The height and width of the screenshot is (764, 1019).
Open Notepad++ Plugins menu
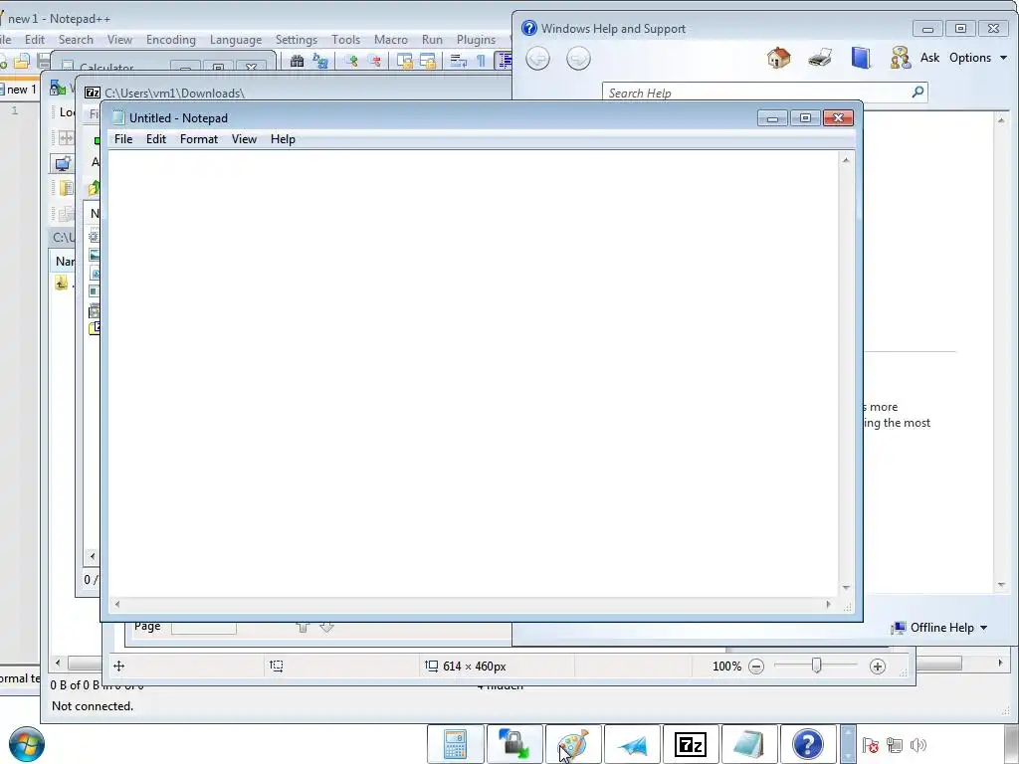pyautogui.click(x=476, y=40)
